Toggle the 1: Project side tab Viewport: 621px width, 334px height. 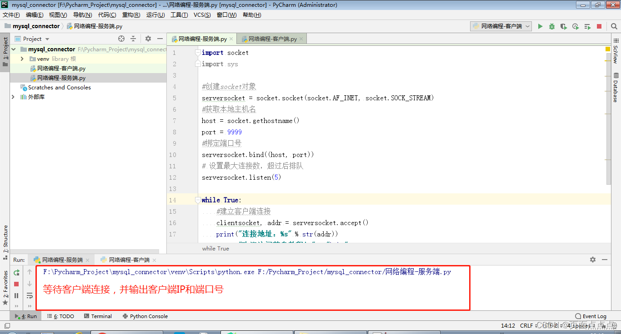(5, 52)
